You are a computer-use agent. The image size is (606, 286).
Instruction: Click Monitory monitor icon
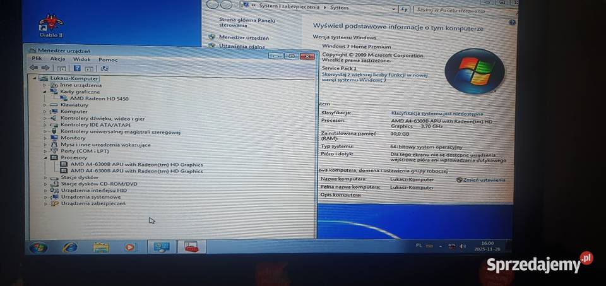(x=54, y=138)
